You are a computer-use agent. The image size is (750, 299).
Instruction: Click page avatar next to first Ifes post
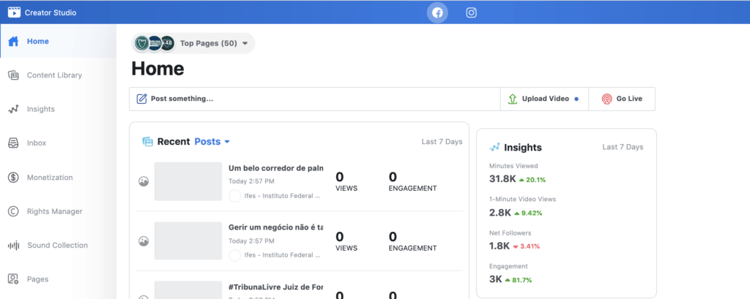pyautogui.click(x=235, y=196)
